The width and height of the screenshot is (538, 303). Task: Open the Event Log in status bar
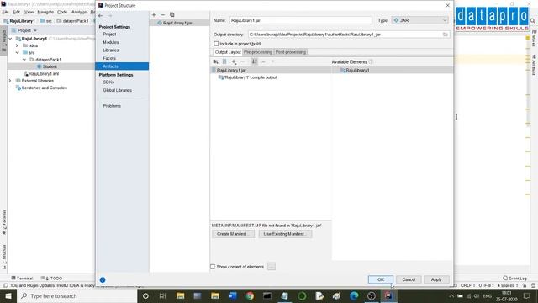coord(514,279)
